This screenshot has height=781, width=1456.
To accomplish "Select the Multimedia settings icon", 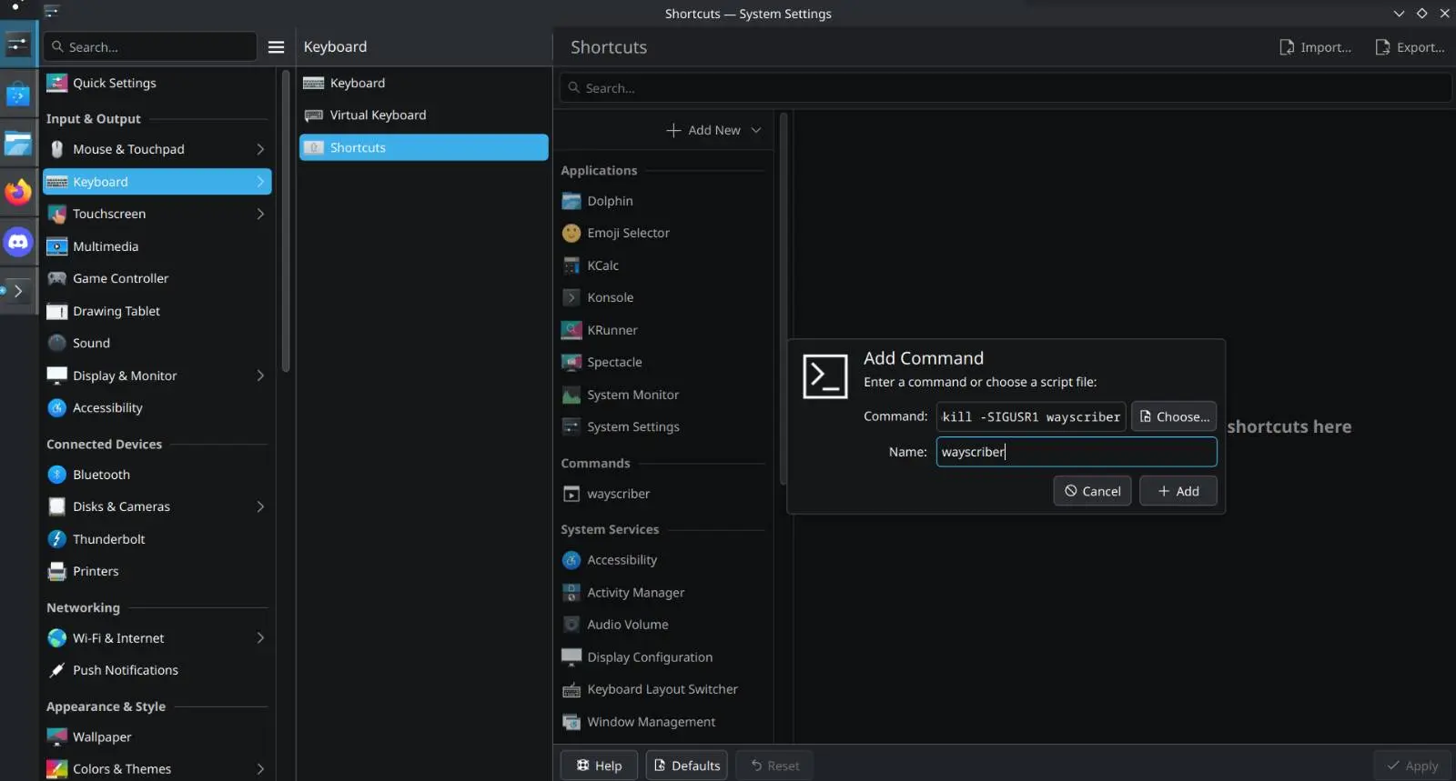I will [x=56, y=246].
